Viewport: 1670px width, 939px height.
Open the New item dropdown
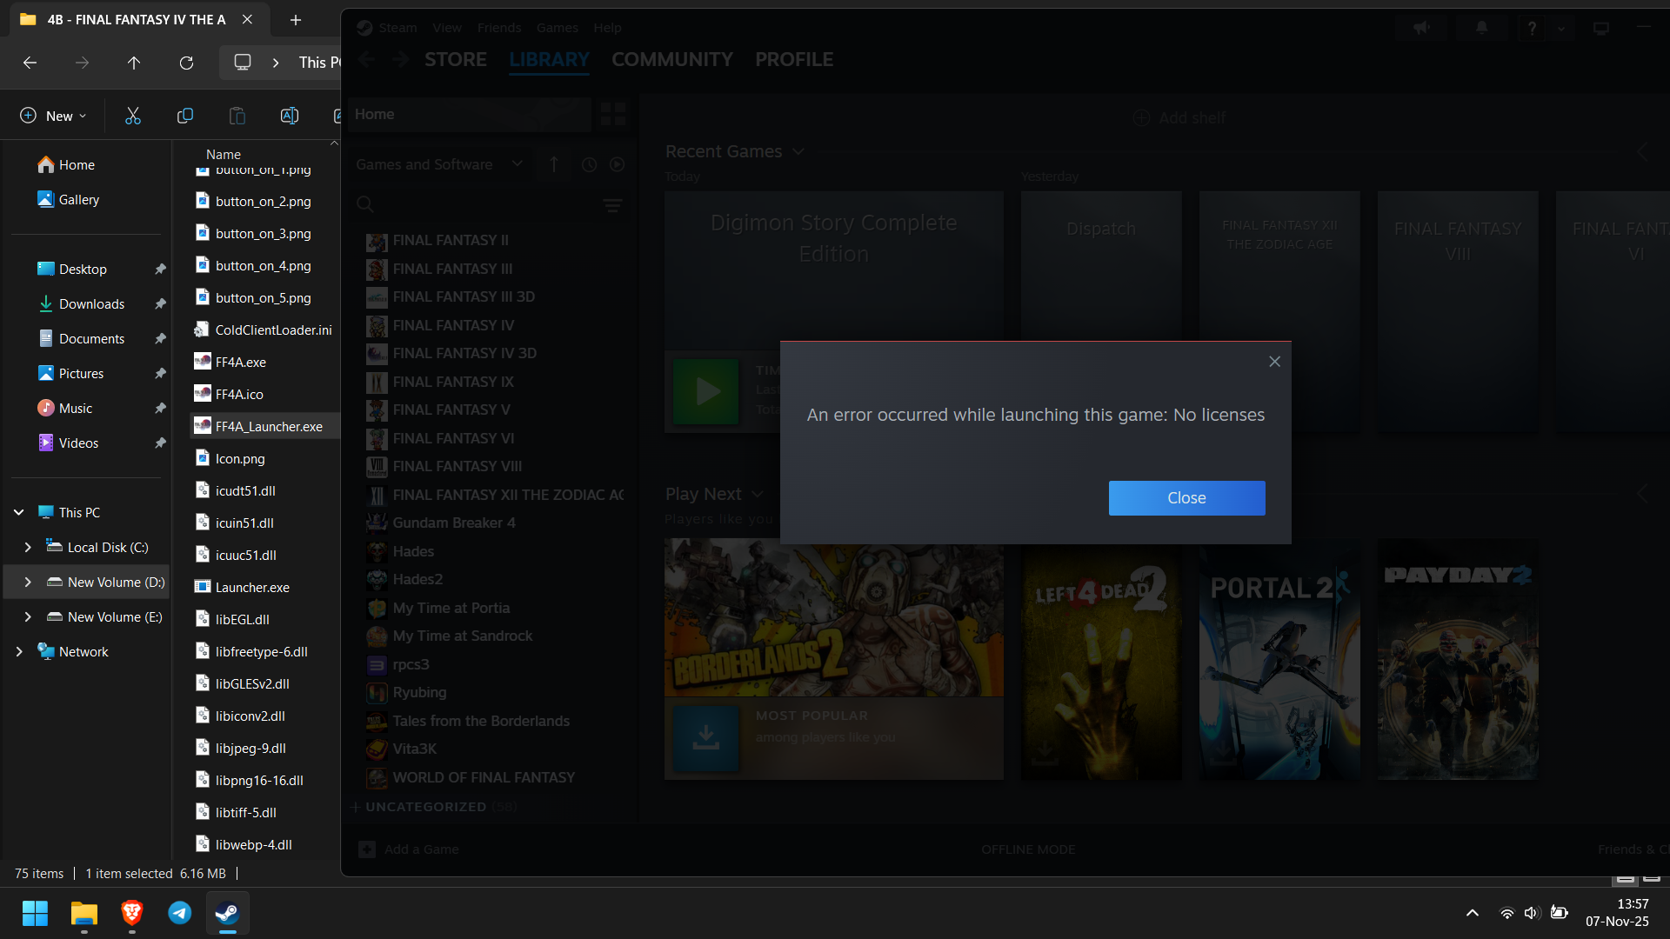54,116
